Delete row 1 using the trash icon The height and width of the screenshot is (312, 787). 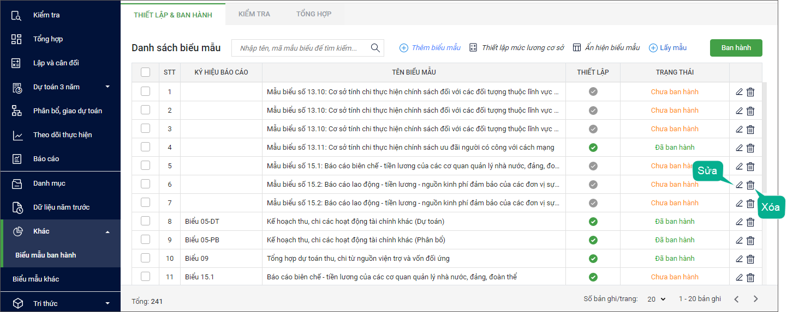pos(750,92)
